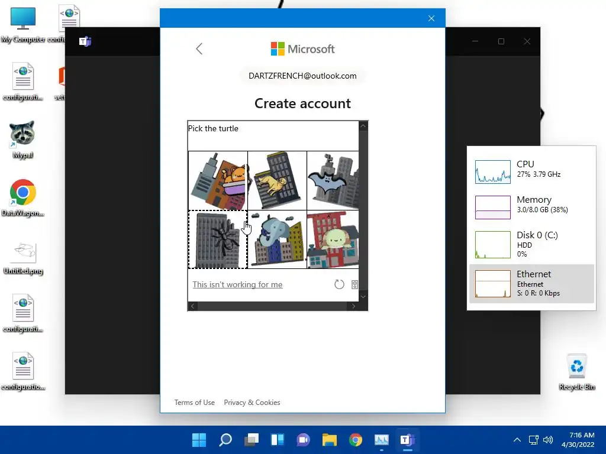This screenshot has width=606, height=454.
Task: Select the configurati... file below Untitled.png
Action: [x=23, y=313]
